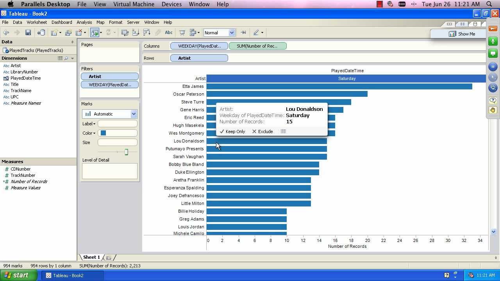The width and height of the screenshot is (500, 281).
Task: Click the Dimensions view as list icon
Action: coord(60,58)
